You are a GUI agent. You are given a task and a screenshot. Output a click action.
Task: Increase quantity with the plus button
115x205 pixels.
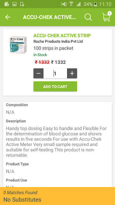(72, 73)
